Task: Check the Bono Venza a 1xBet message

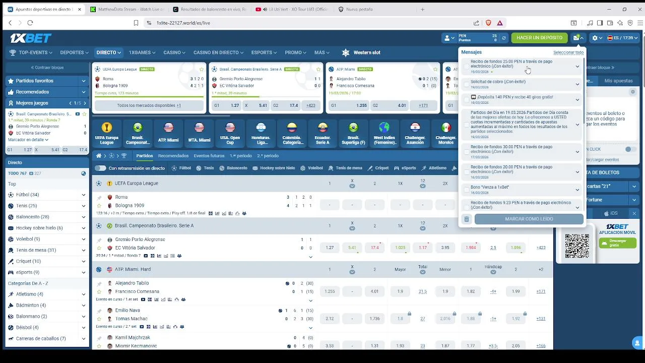Action: pyautogui.click(x=467, y=190)
